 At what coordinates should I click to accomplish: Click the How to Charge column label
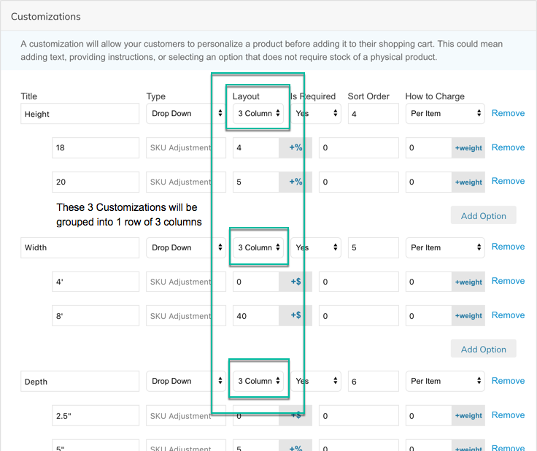435,96
